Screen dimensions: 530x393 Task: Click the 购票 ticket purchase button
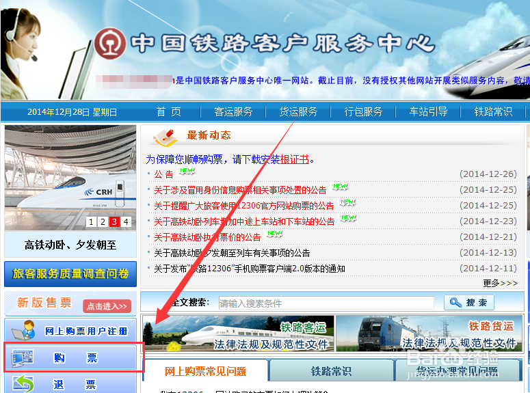coord(70,358)
